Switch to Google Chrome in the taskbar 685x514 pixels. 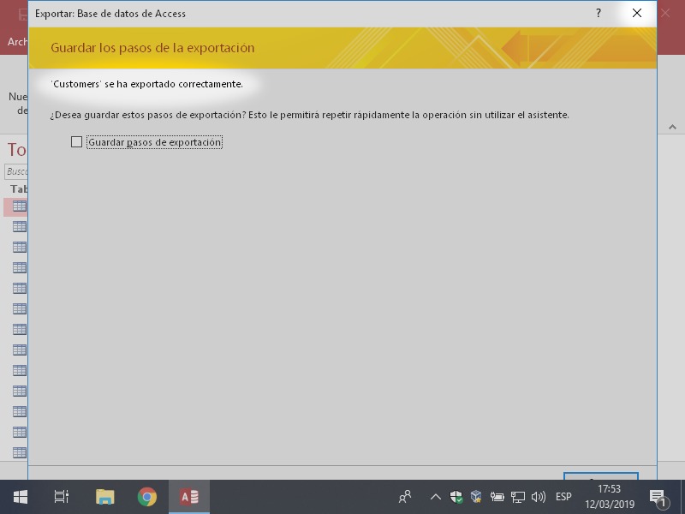pos(147,497)
